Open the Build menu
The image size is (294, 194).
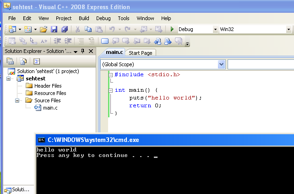[x=84, y=18]
